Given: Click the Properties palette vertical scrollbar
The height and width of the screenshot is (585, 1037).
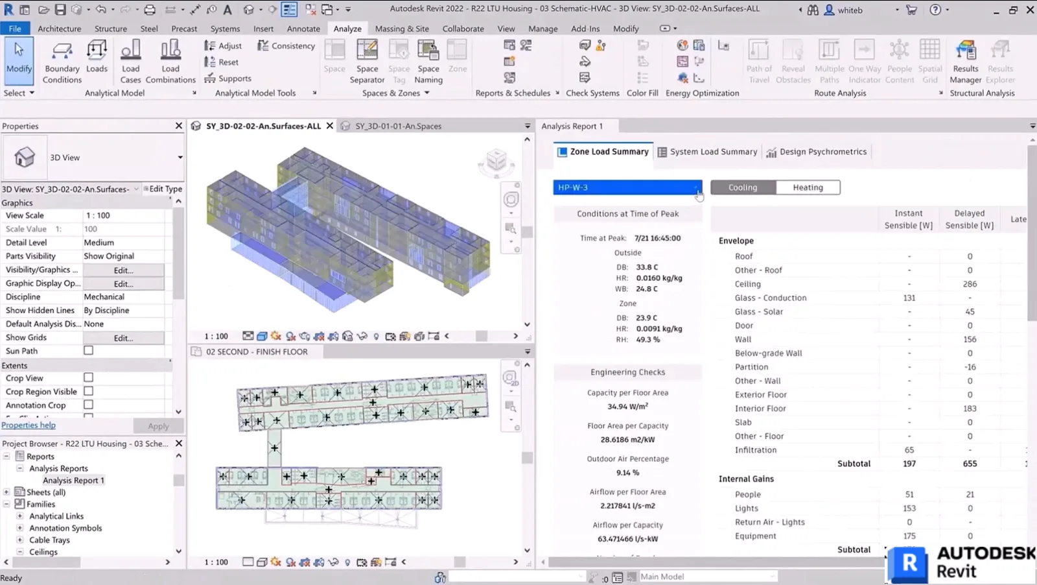Looking at the screenshot, I should click(178, 253).
